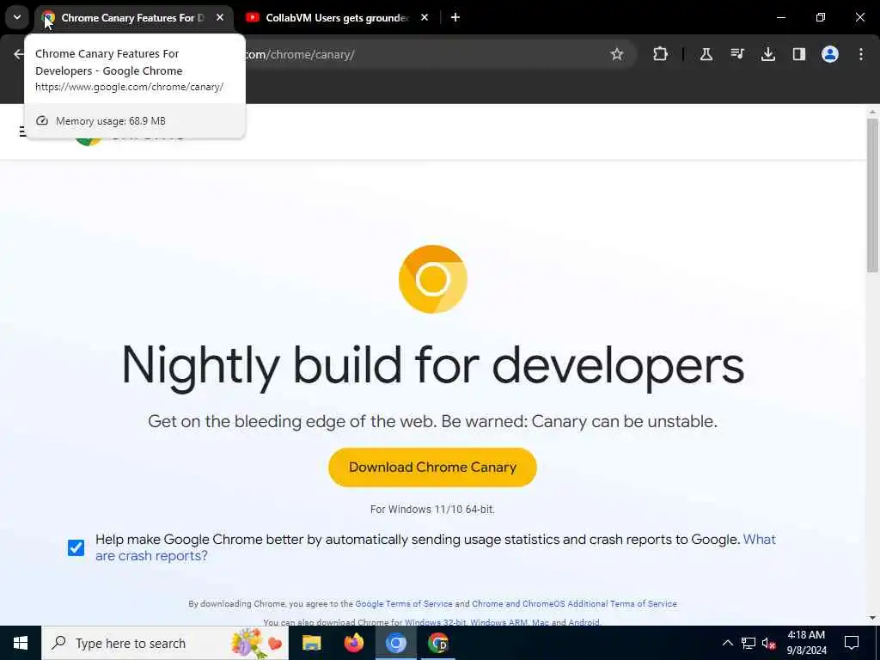Click the Memory usage 68.9 MB text
Viewport: 880px width, 660px height.
click(111, 121)
